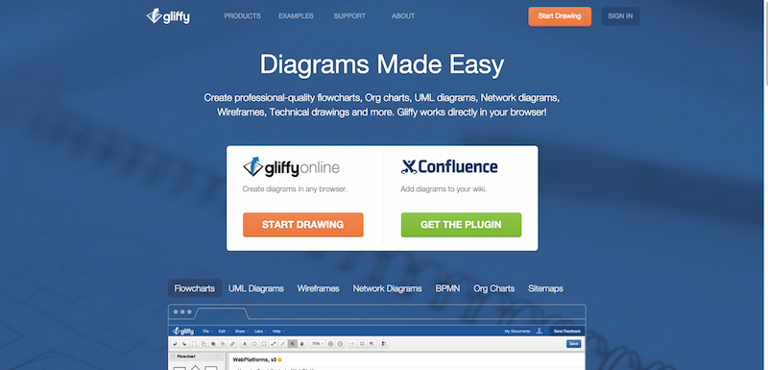Screen dimensions: 768x370
Task: Open PRODUCTS in the top navigation
Action: tap(243, 16)
